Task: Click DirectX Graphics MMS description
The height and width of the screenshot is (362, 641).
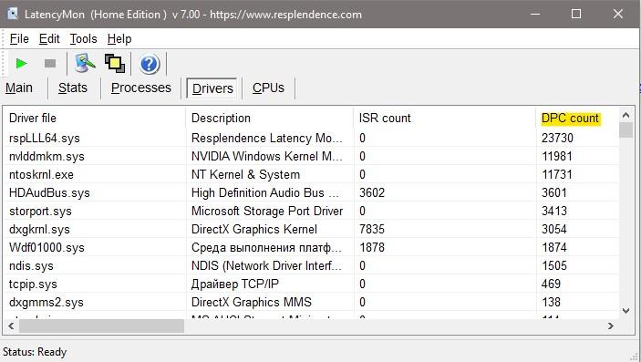Action: [x=251, y=303]
